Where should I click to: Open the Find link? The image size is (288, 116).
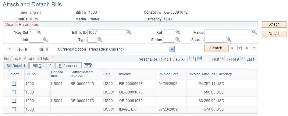pyautogui.click(x=165, y=59)
